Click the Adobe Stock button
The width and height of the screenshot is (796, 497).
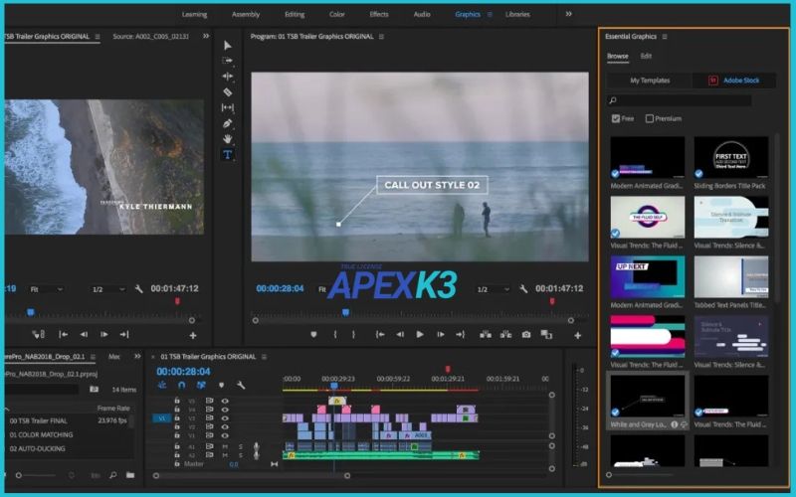[x=735, y=81]
